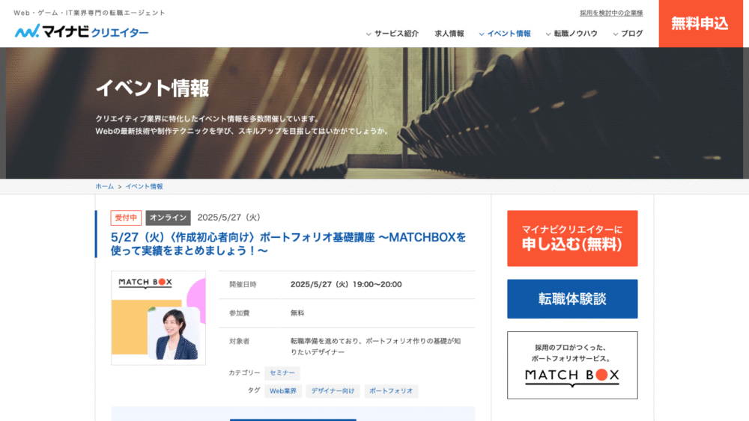Click the orange 無料申込 button
The width and height of the screenshot is (749, 421).
[700, 23]
